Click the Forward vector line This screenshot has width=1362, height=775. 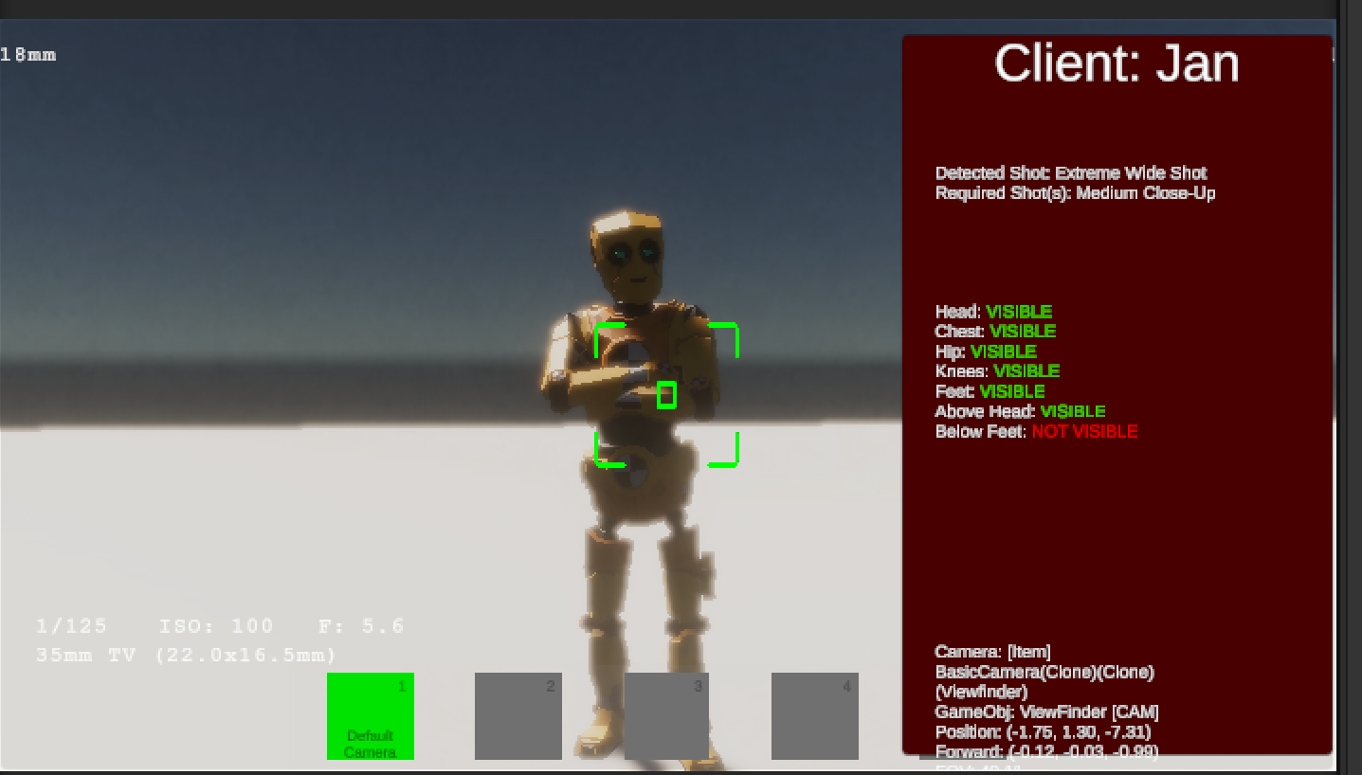[1046, 752]
